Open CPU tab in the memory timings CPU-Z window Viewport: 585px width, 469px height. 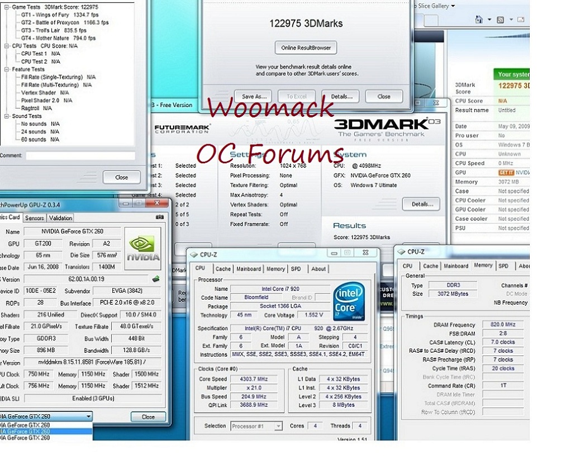[x=407, y=266]
